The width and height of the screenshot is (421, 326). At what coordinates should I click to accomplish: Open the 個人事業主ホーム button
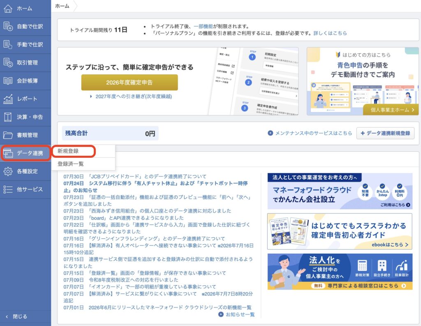click(x=391, y=110)
